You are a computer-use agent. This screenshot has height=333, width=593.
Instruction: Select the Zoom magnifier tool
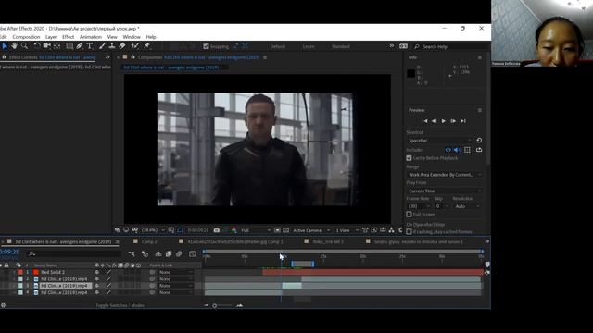[24, 46]
